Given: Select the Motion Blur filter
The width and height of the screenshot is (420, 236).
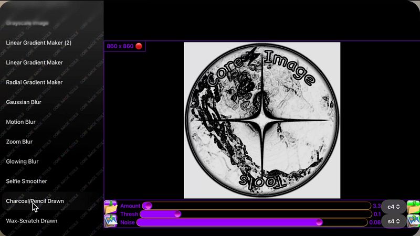Looking at the screenshot, I should click(20, 122).
